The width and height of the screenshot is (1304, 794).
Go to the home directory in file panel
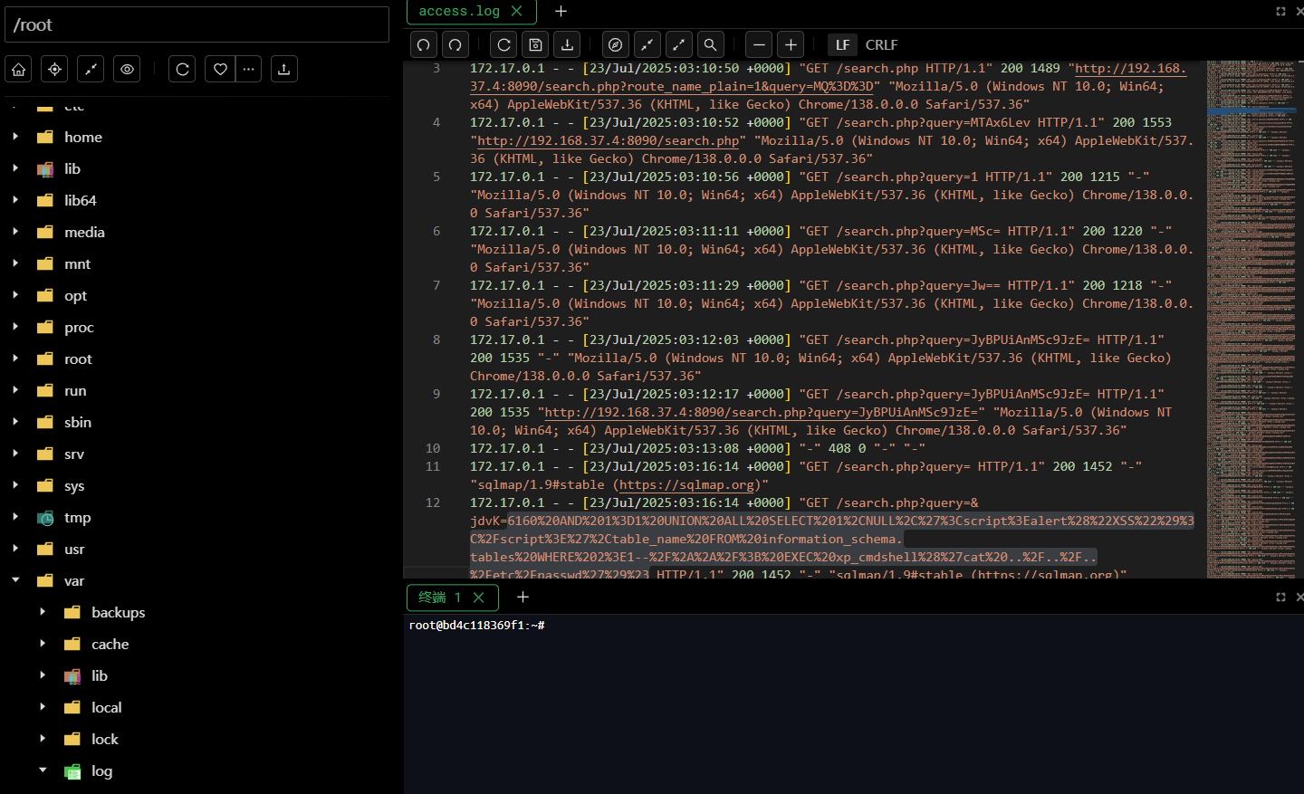pos(19,69)
